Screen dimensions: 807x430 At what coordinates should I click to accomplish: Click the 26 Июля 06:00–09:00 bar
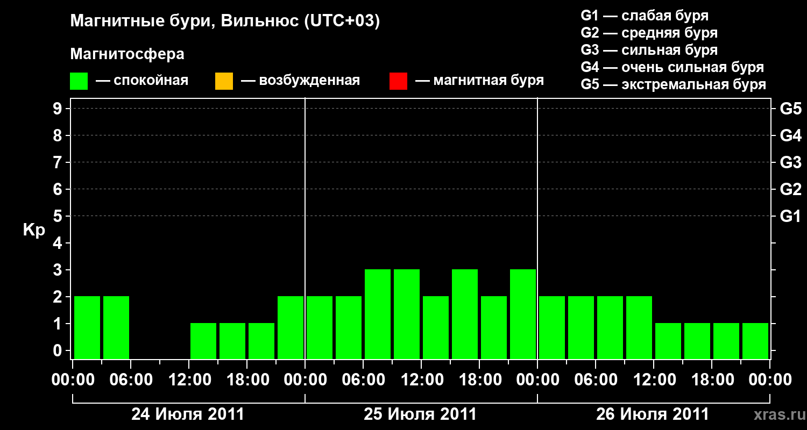click(610, 327)
